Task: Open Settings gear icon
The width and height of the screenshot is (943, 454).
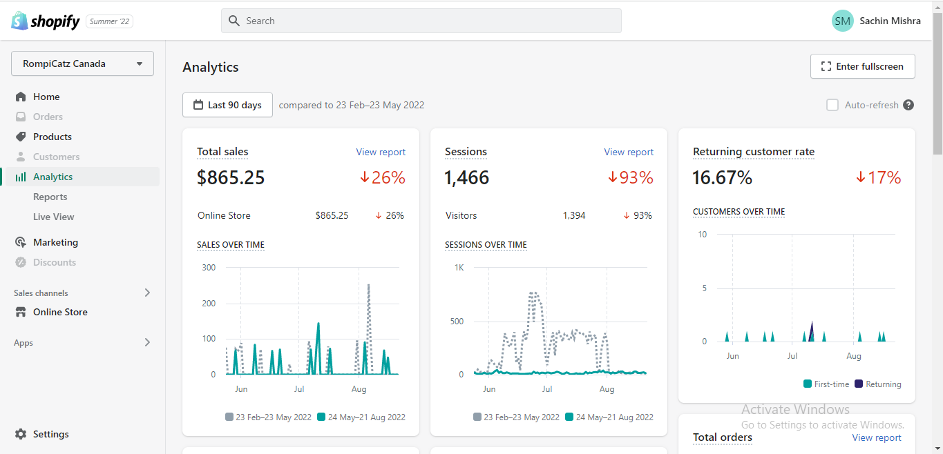Action: [21, 434]
